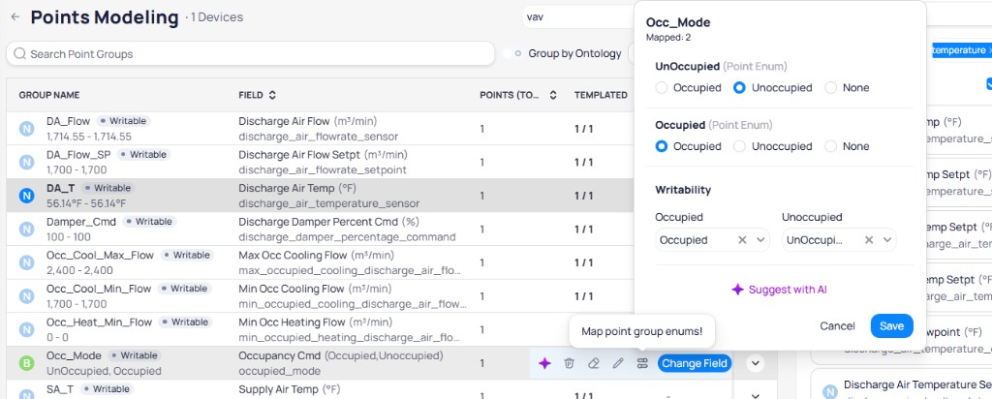Click Min Occ Heating Flow field text

click(293, 322)
